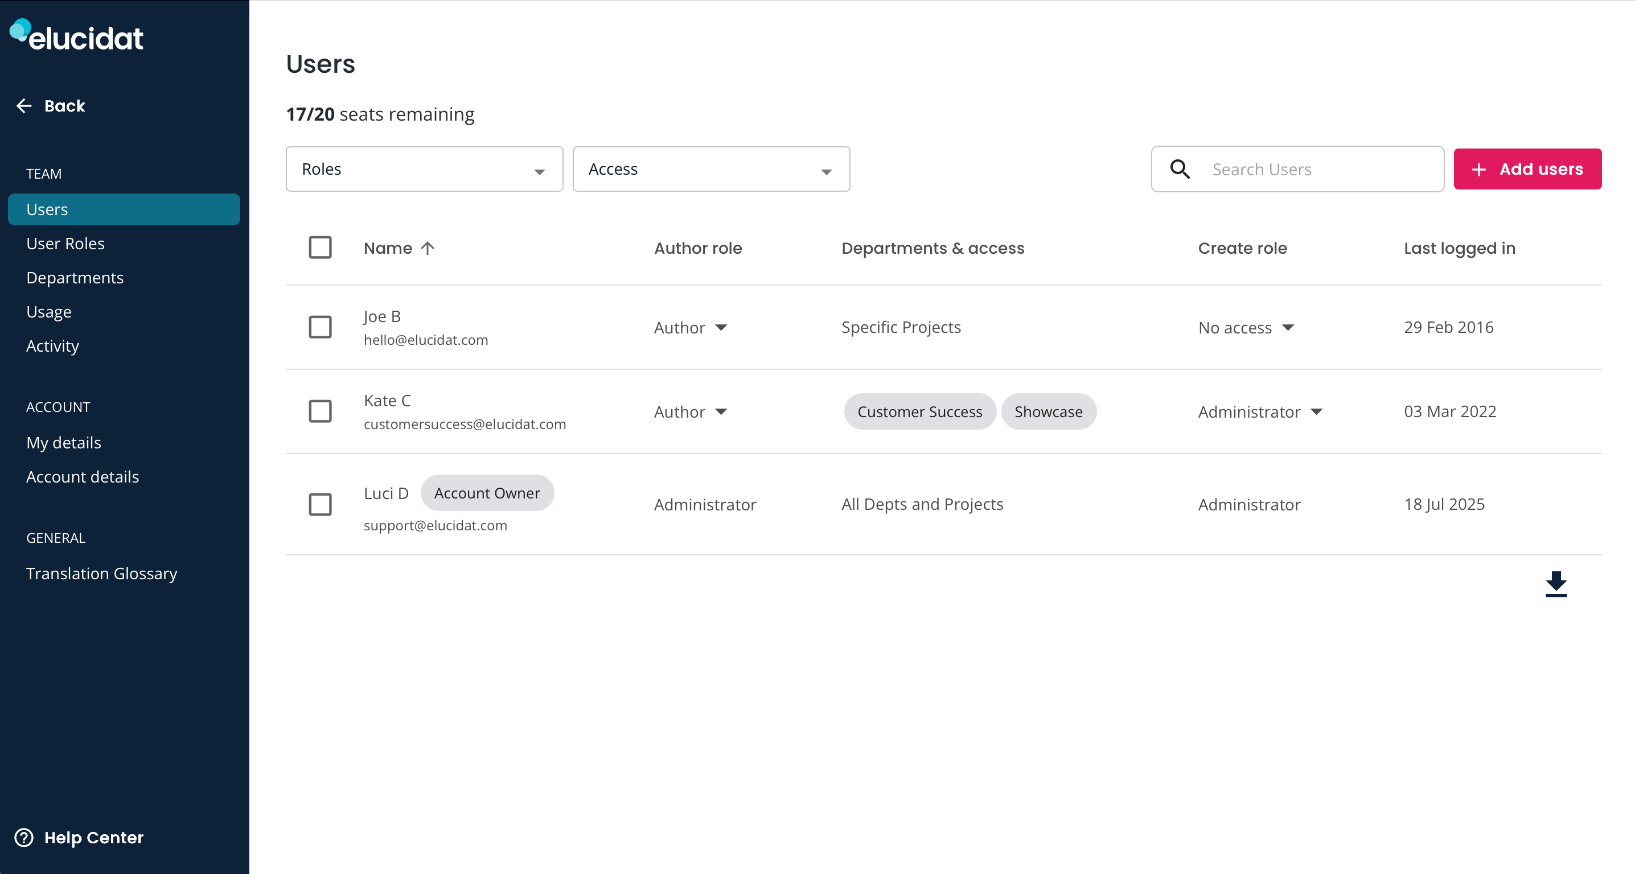Expand the Access filter dropdown
The height and width of the screenshot is (874, 1635).
pos(710,168)
